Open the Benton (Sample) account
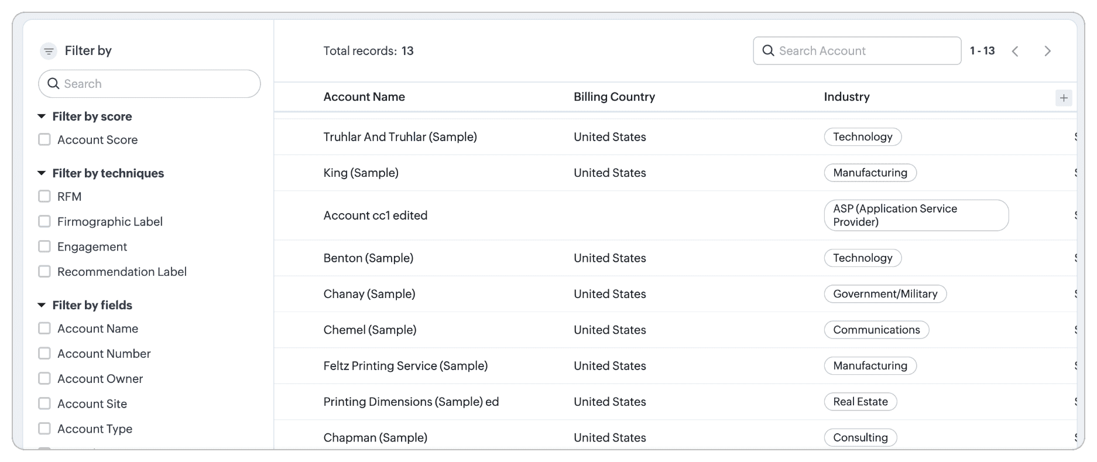 [368, 258]
